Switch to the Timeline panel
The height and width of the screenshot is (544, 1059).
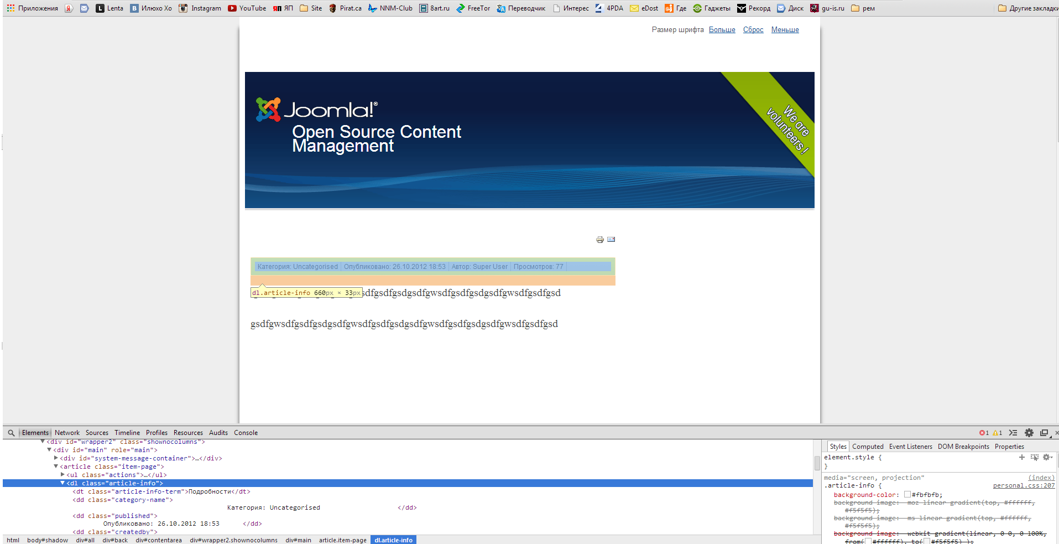click(x=127, y=433)
